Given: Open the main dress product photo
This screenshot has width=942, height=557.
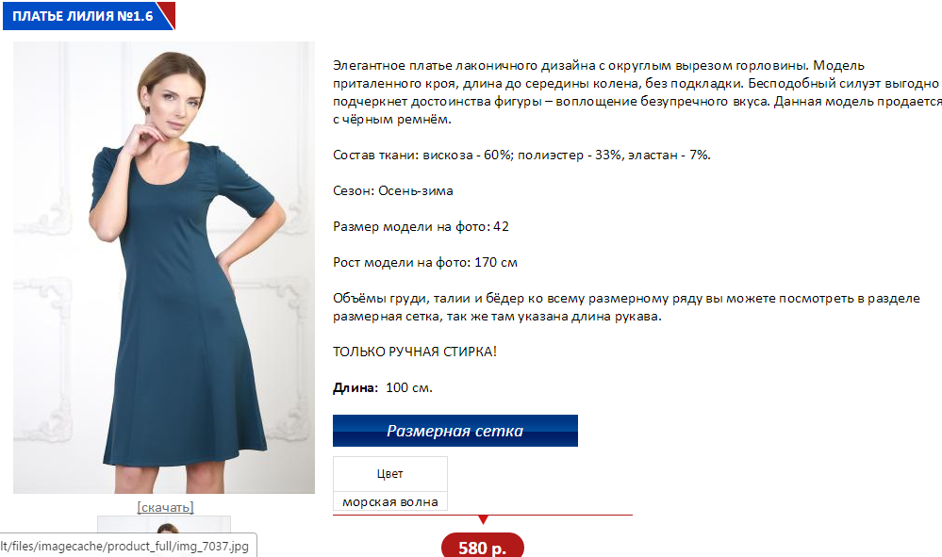Looking at the screenshot, I should pos(164,268).
